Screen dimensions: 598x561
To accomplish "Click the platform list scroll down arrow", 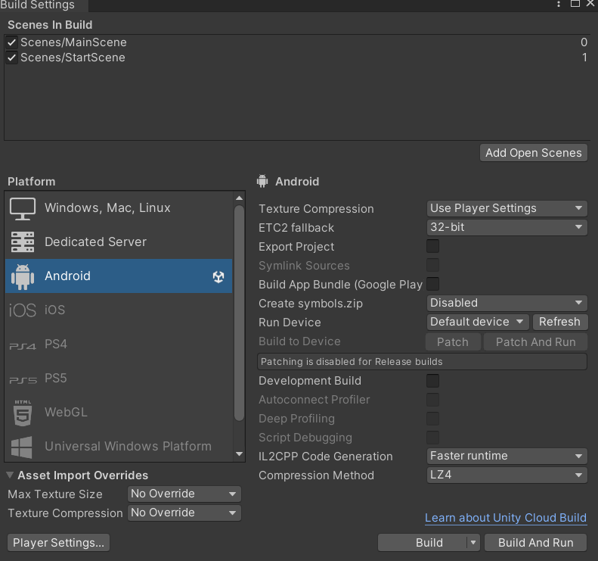I will [x=239, y=454].
